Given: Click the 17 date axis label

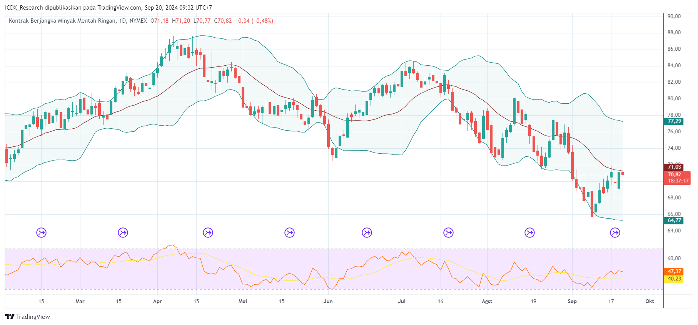Looking at the screenshot, I should (611, 301).
